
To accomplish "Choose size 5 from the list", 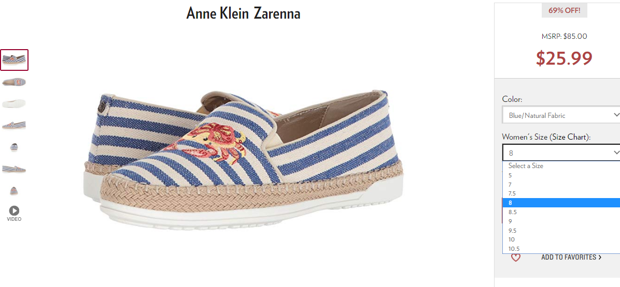I will point(561,175).
